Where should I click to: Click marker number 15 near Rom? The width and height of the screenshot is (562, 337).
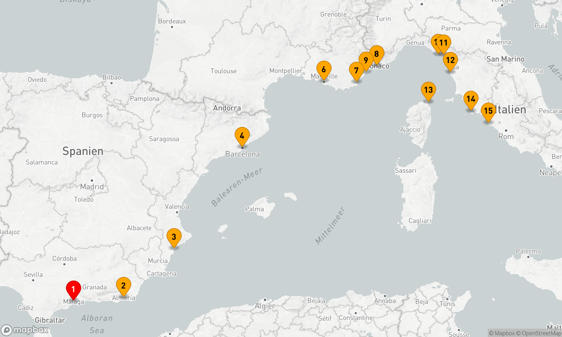488,111
